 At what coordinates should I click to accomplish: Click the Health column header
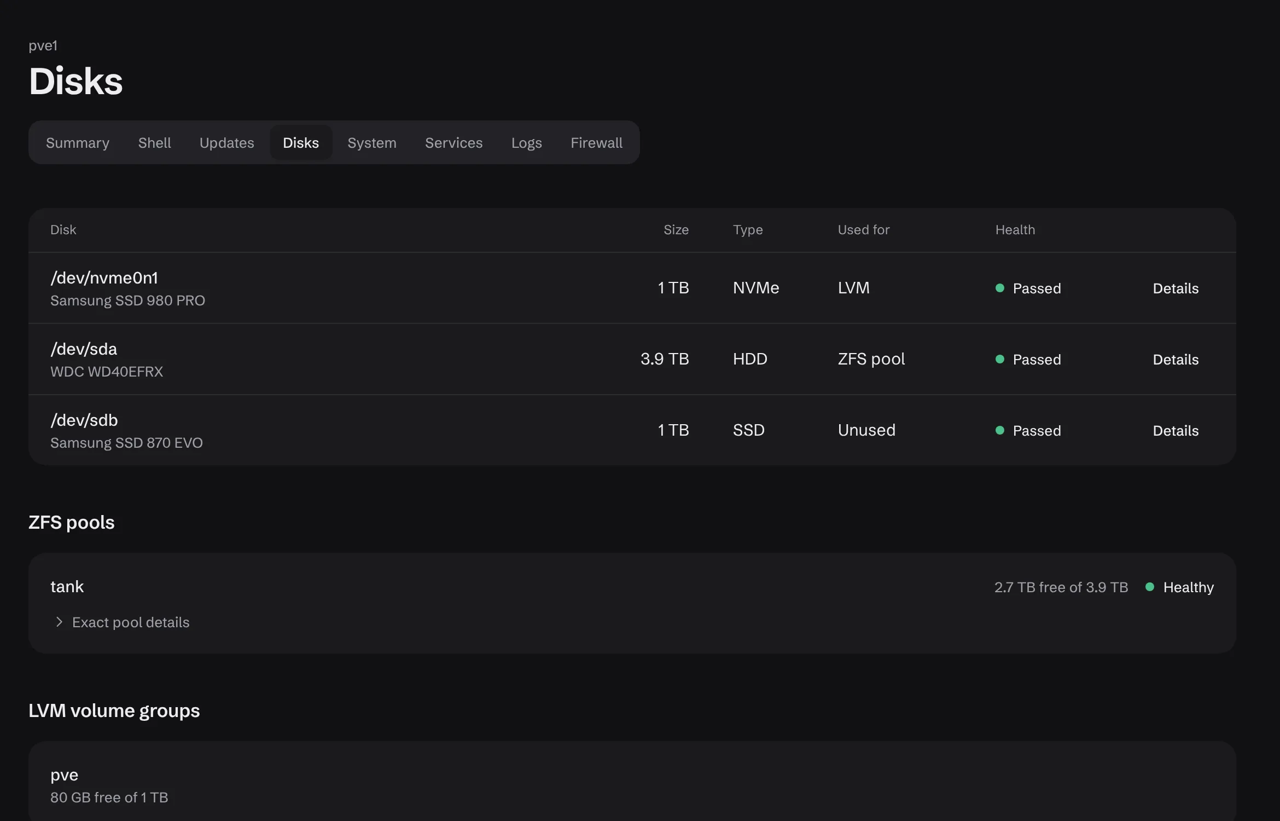1015,230
